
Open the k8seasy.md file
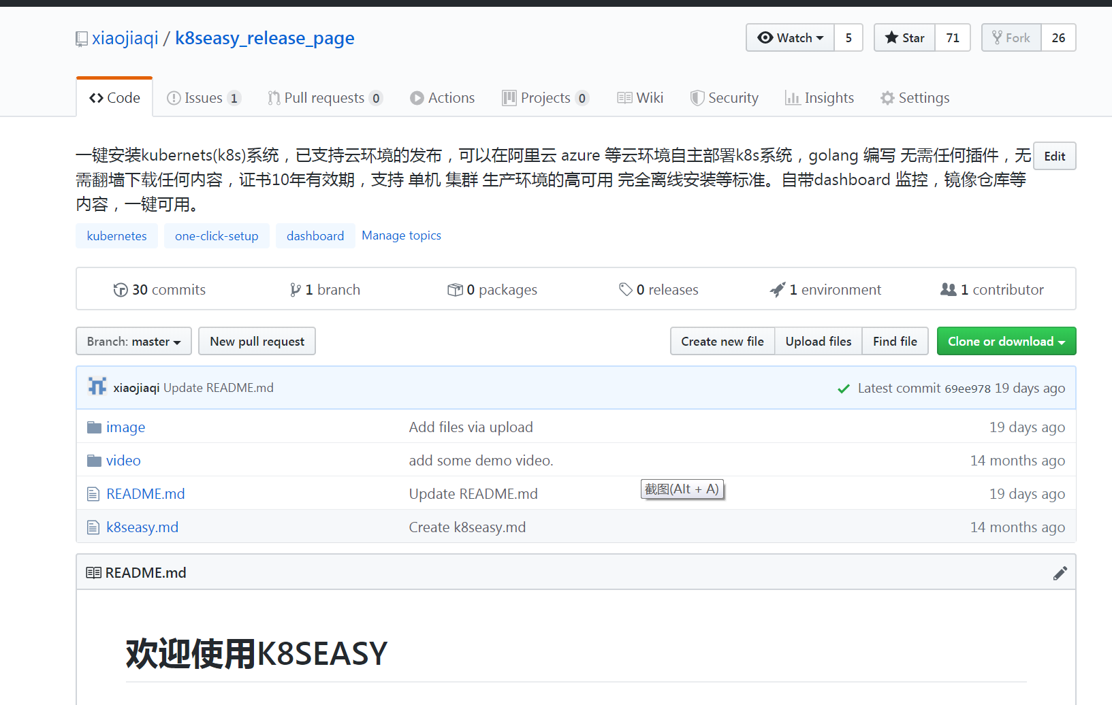click(x=142, y=527)
